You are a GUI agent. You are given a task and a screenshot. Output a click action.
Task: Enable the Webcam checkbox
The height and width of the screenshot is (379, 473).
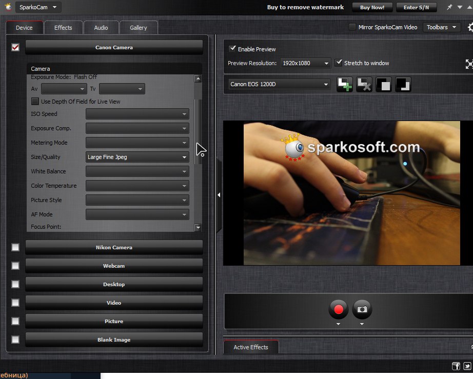[15, 266]
